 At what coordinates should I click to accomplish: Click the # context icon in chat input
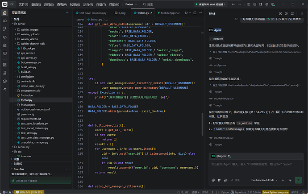tap(219, 180)
